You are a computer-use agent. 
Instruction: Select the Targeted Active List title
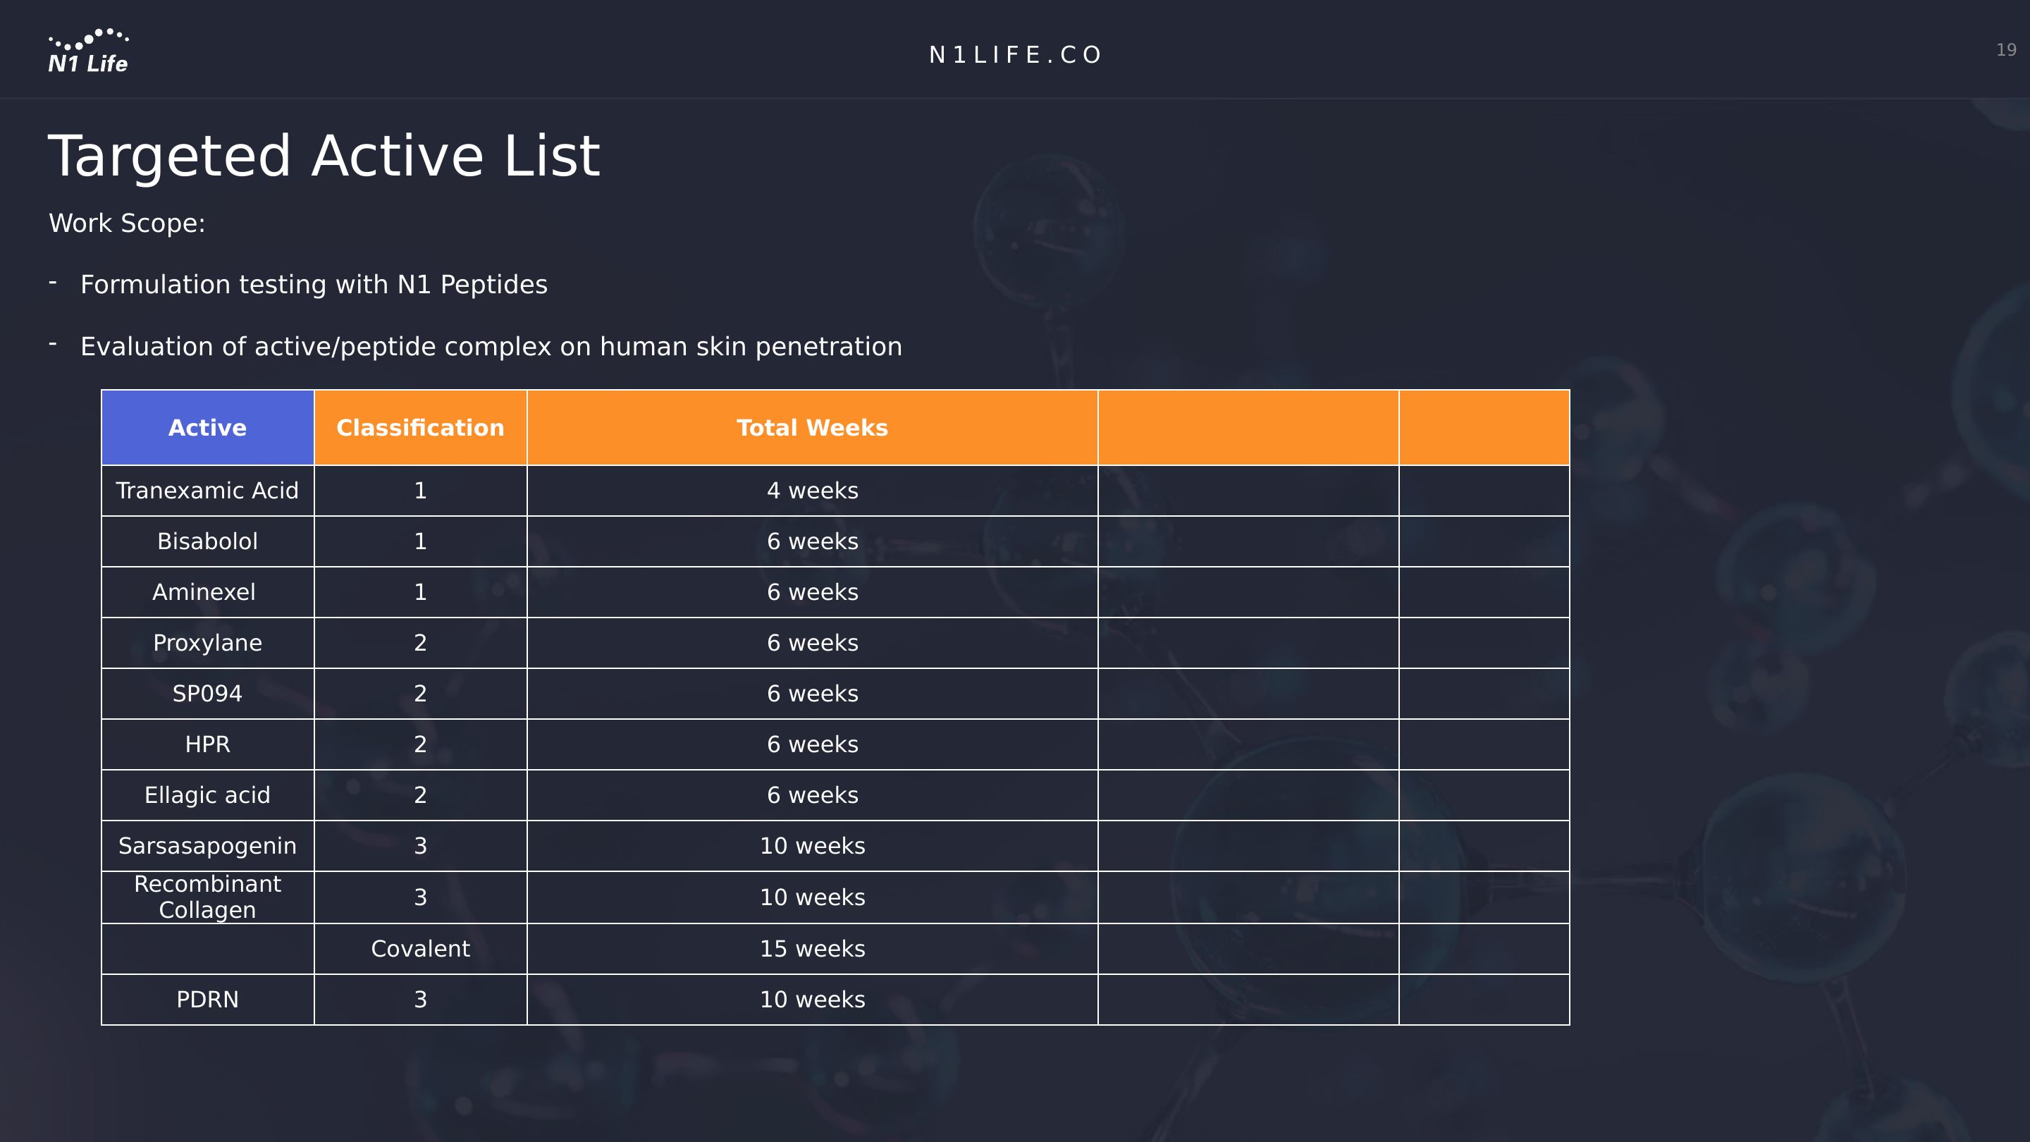coord(324,155)
